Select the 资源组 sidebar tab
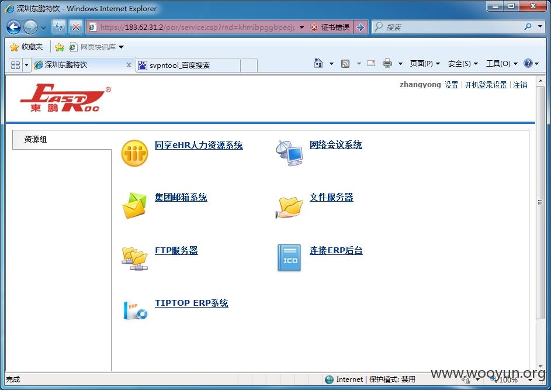This screenshot has width=551, height=390. (62, 140)
